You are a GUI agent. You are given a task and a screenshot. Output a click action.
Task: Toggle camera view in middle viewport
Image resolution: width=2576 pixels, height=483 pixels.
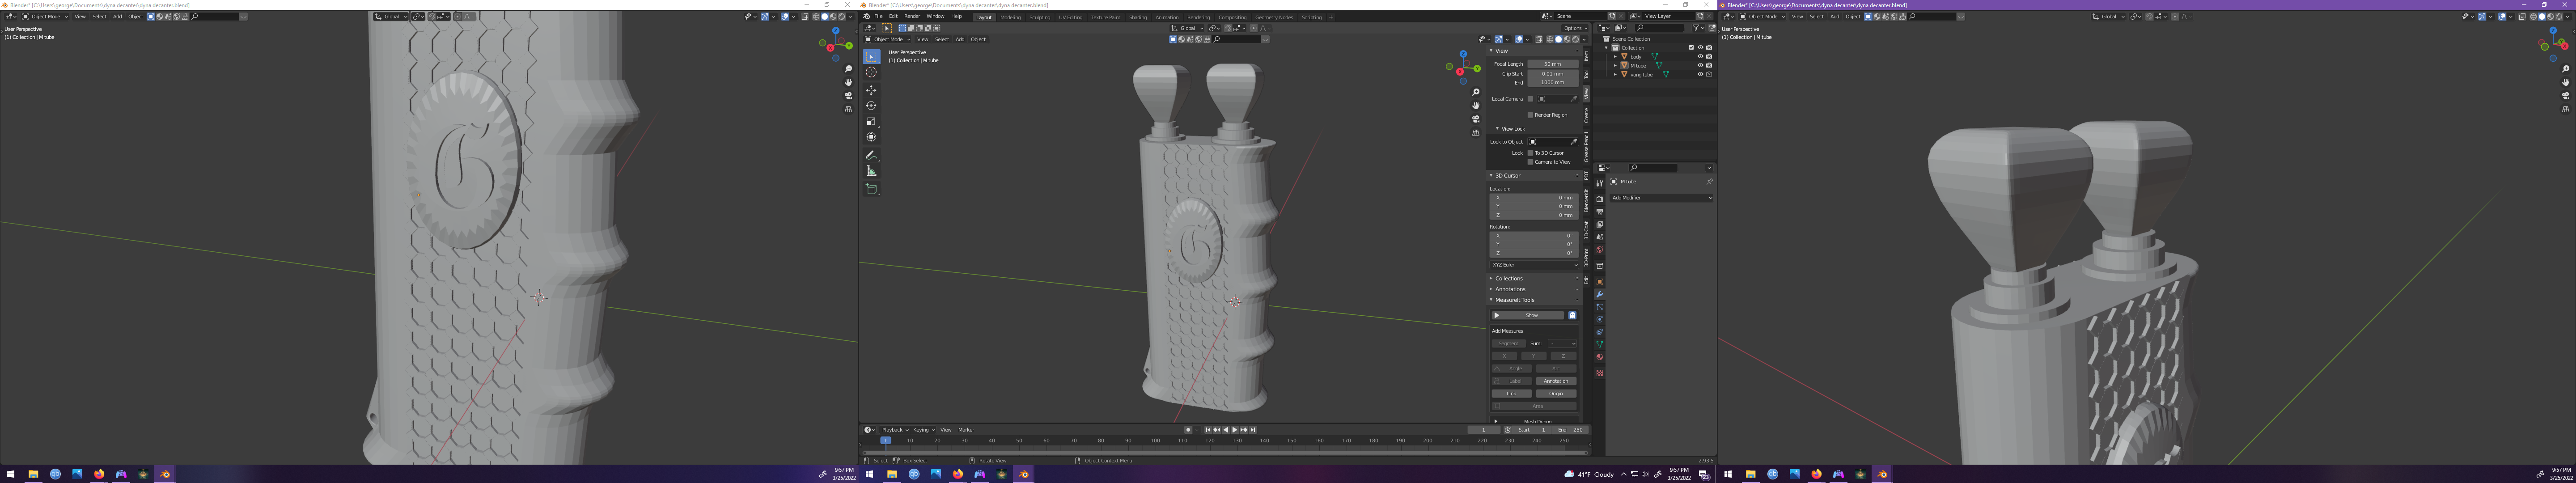tap(1476, 119)
